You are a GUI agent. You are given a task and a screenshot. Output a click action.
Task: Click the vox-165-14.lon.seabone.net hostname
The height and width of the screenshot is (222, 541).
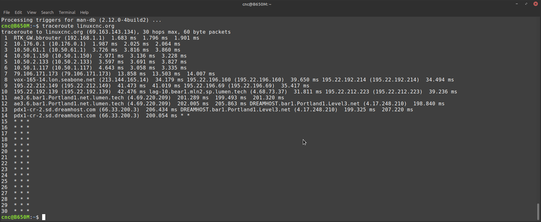coord(54,80)
